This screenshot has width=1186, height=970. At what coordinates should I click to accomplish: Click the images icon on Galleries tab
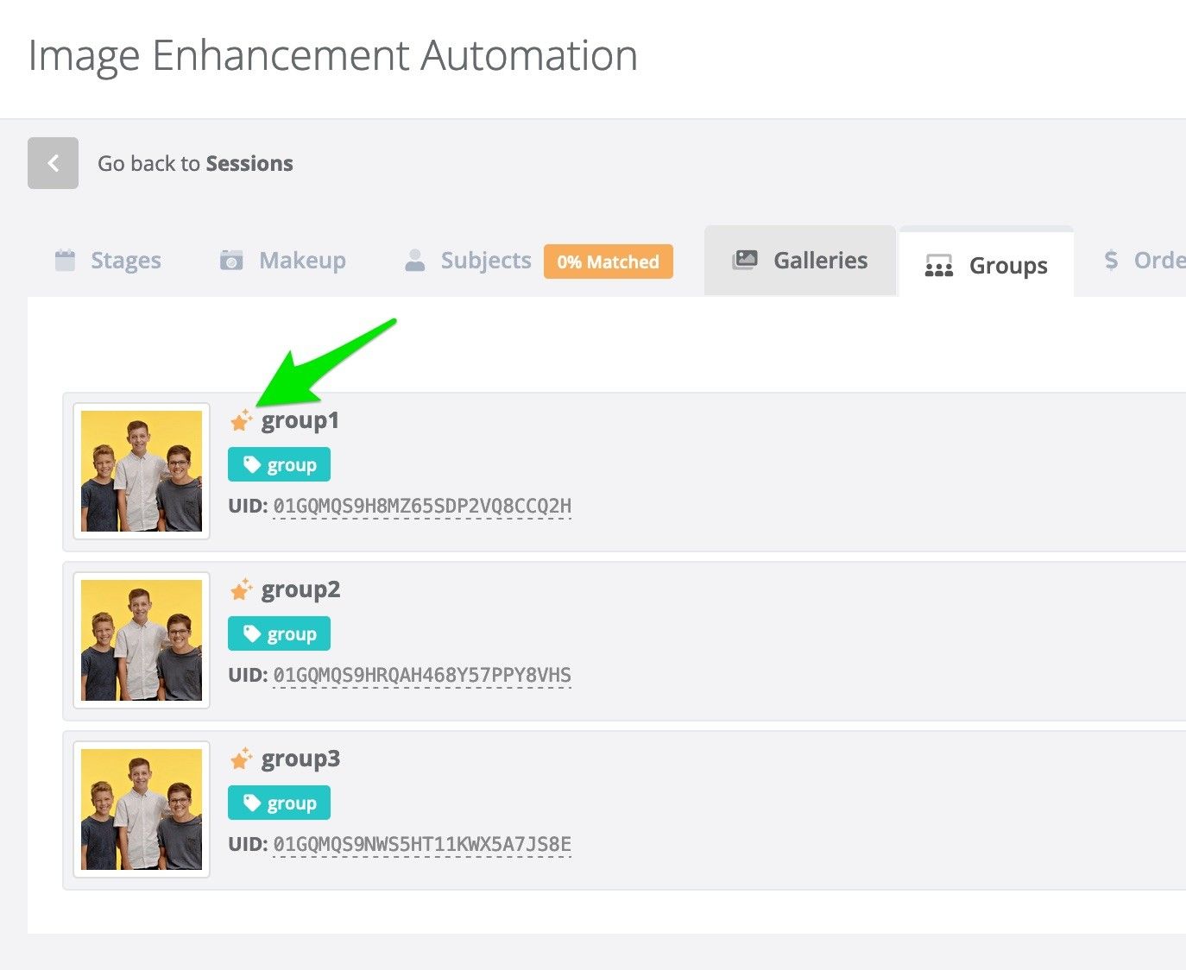[745, 260]
